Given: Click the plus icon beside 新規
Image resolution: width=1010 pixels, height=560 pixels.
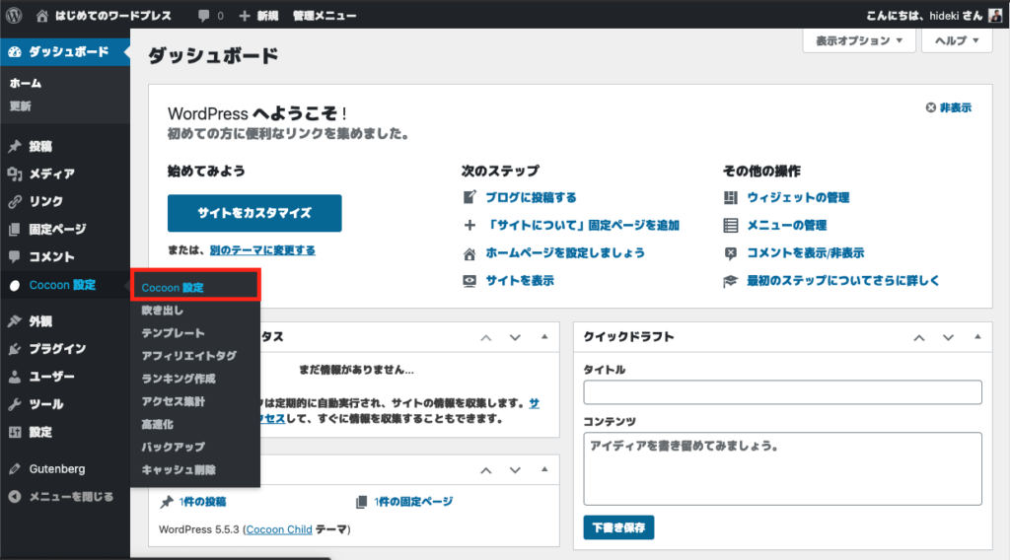Looking at the screenshot, I should tap(245, 16).
